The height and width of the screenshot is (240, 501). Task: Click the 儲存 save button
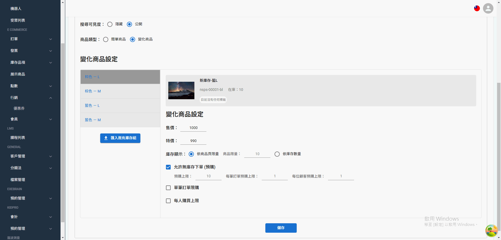[x=281, y=228]
